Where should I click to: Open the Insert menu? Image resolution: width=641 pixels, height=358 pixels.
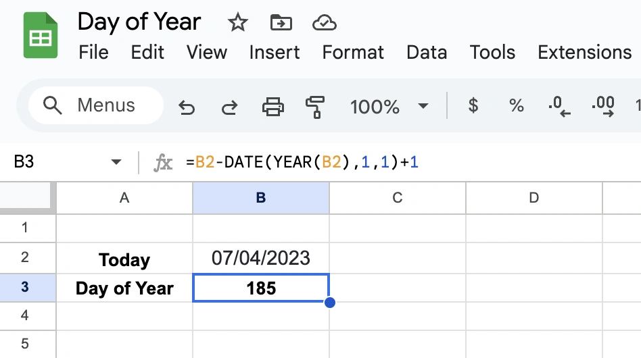point(275,52)
